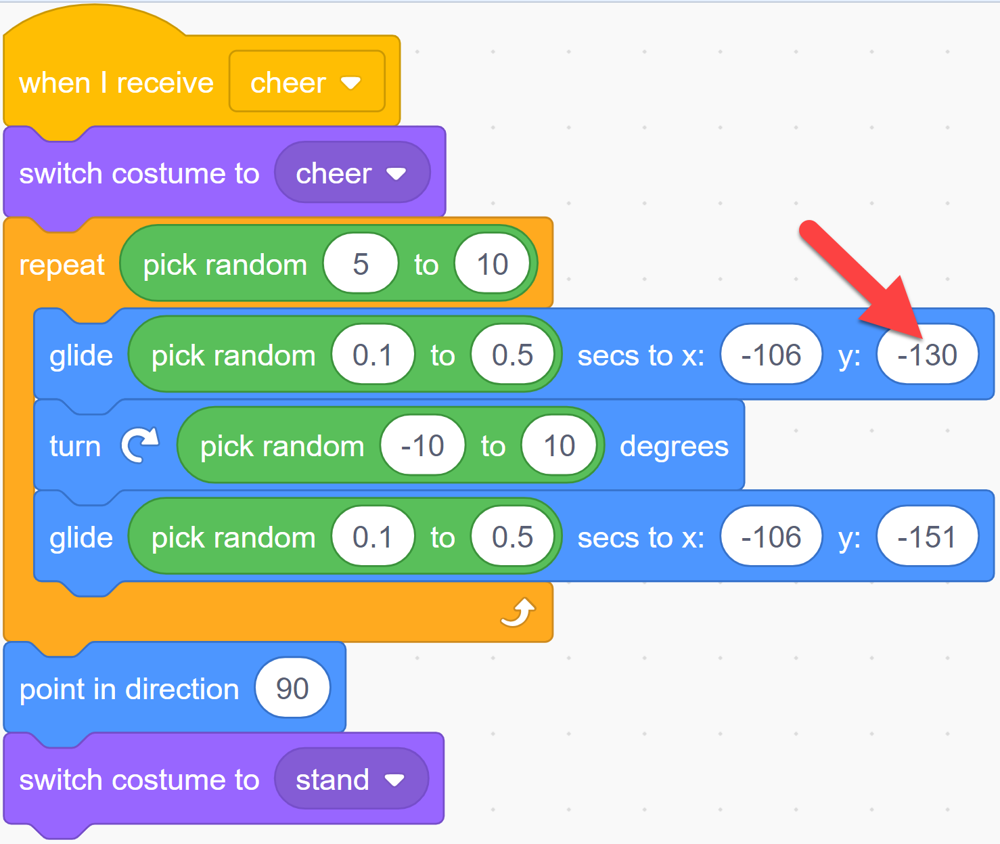Click first glide 0.1 seconds field
Screen dimensions: 1000x844
pyautogui.click(x=372, y=355)
